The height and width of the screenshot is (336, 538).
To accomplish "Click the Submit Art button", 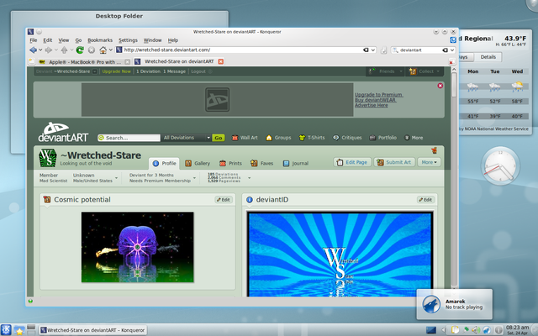I will coord(394,162).
